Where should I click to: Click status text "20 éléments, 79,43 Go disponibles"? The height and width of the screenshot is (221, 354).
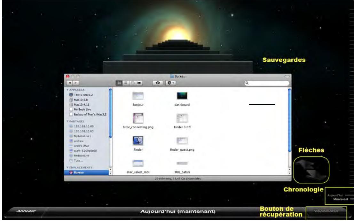[178, 179]
